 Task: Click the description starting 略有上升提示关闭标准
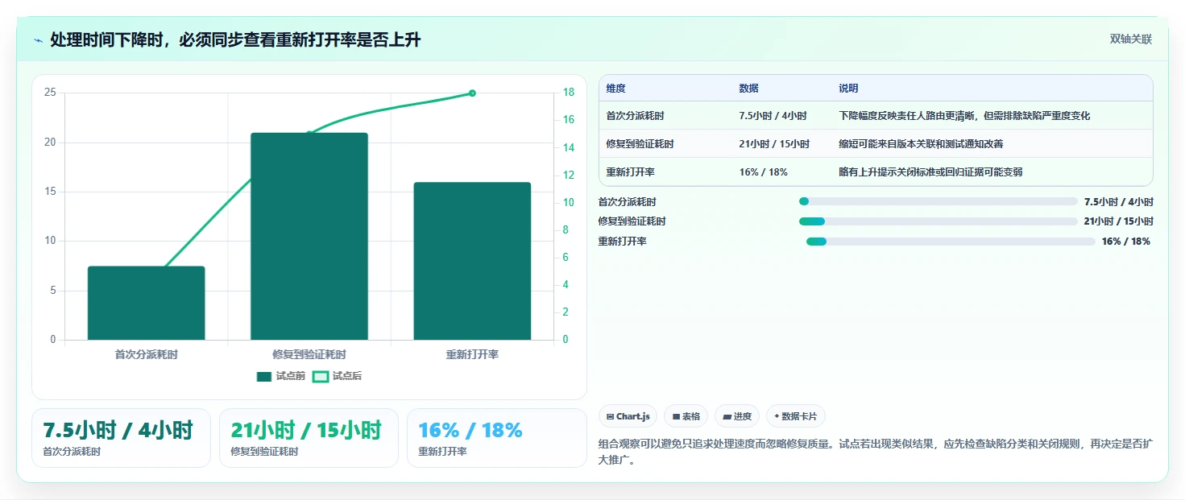pos(930,172)
